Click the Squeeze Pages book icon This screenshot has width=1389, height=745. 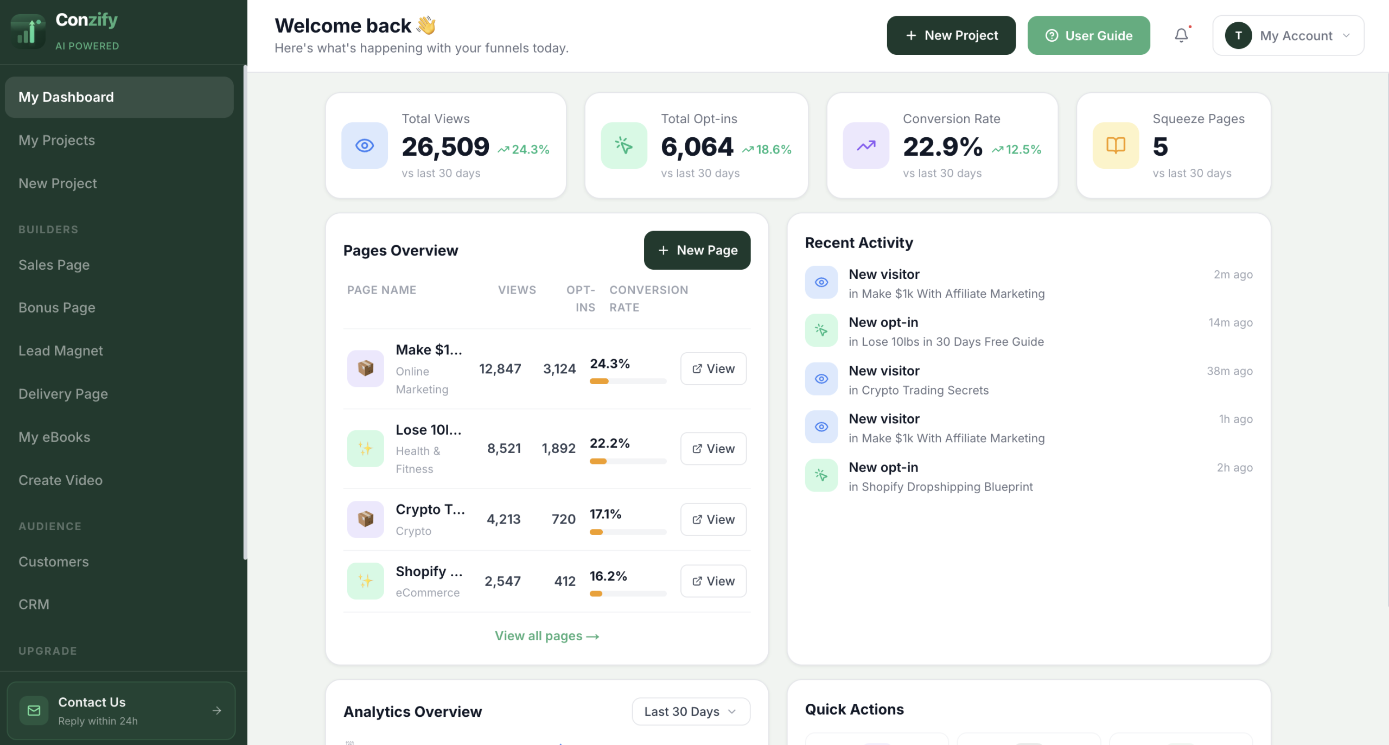tap(1116, 145)
